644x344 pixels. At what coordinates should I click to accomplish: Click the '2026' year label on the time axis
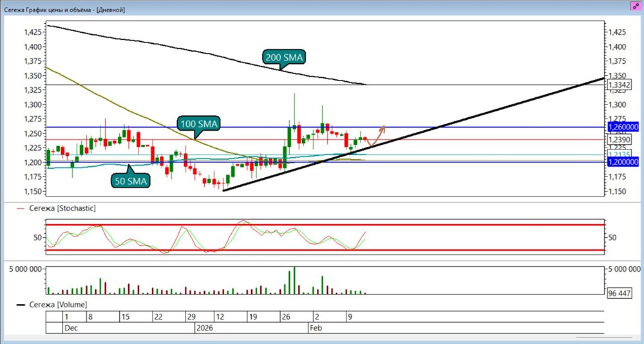click(x=204, y=329)
